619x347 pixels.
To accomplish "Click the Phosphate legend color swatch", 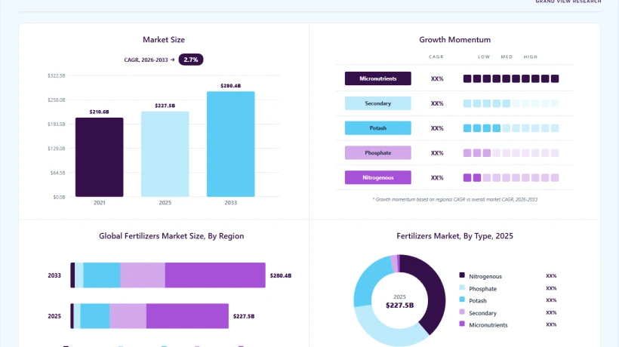I will pos(462,287).
